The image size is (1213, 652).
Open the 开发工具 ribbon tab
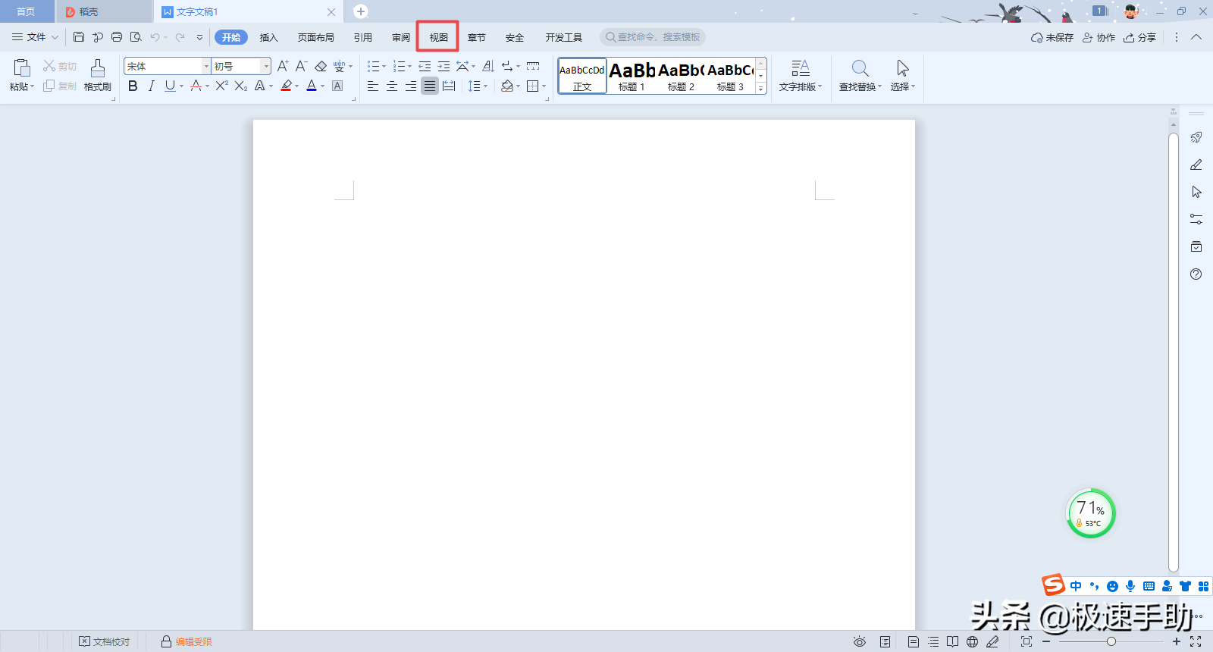[564, 37]
